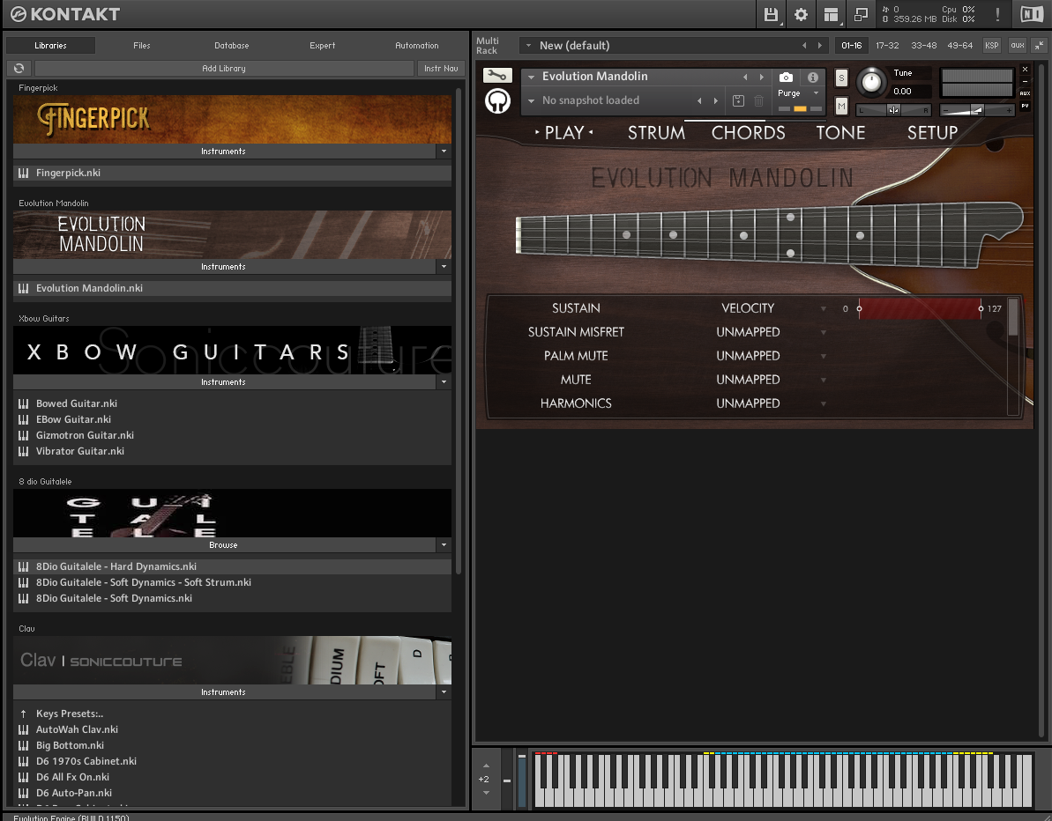Click Instruments button under Fingerpick banner
Image resolution: width=1052 pixels, height=821 pixels.
coord(224,152)
